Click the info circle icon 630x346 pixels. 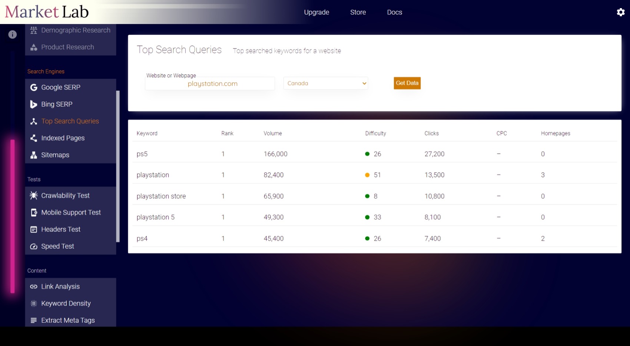13,34
